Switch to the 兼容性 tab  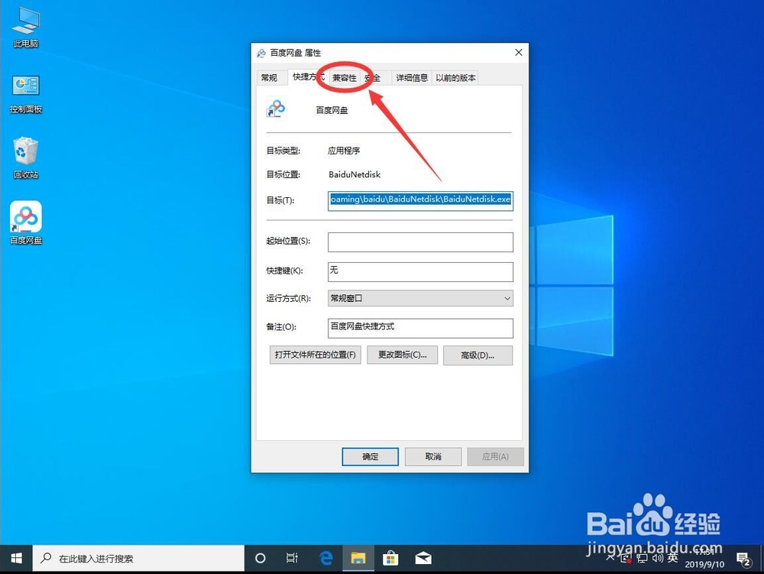(344, 77)
